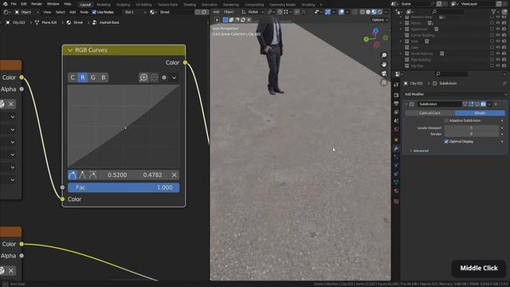Click the viewport pan hand icon

384,65
